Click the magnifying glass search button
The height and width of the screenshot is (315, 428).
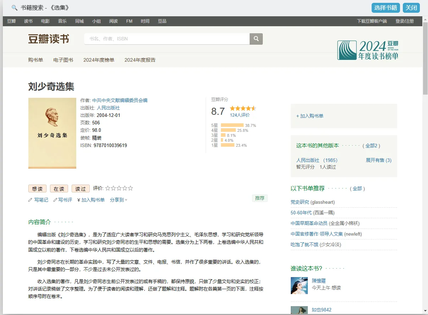point(256,39)
